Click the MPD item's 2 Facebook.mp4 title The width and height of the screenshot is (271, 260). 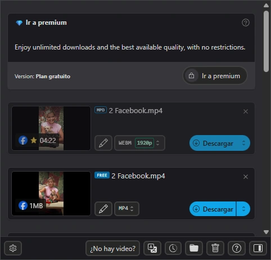[x=135, y=111]
